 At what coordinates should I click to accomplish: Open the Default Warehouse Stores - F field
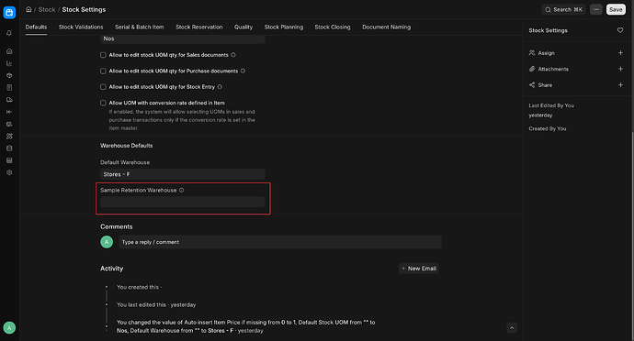[x=182, y=174]
